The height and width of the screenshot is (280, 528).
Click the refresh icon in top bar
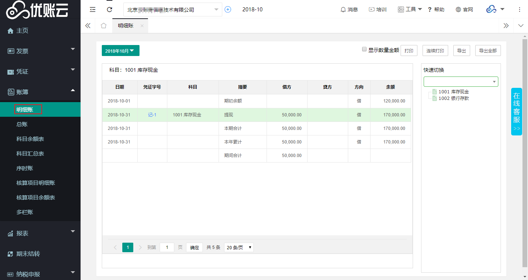(109, 10)
